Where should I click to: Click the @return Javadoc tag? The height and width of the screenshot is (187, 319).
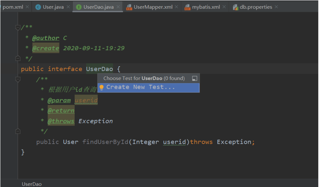coord(61,111)
